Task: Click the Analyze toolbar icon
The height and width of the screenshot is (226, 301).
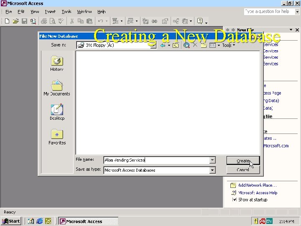Action: pos(130,21)
